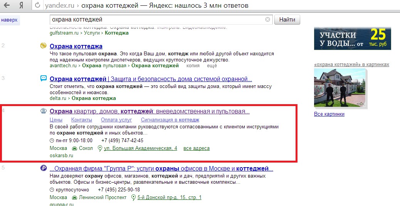Click the avanttech.ru result favicon

[x=44, y=46]
